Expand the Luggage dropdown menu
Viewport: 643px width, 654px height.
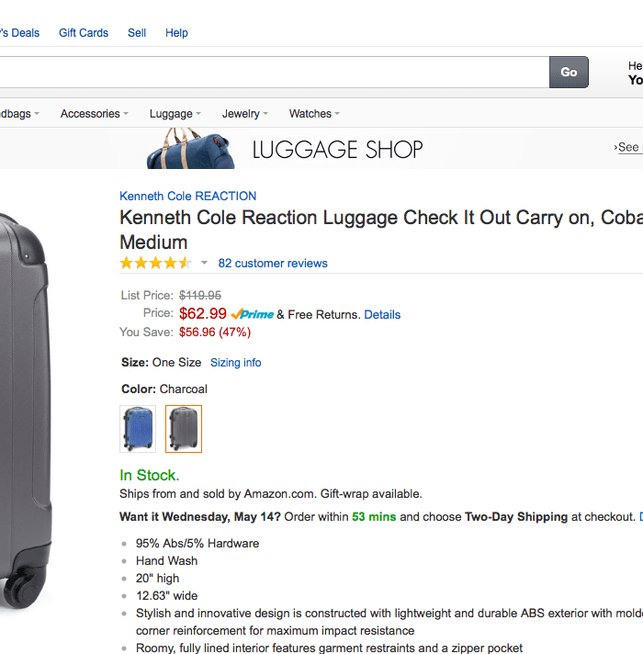[x=175, y=114]
